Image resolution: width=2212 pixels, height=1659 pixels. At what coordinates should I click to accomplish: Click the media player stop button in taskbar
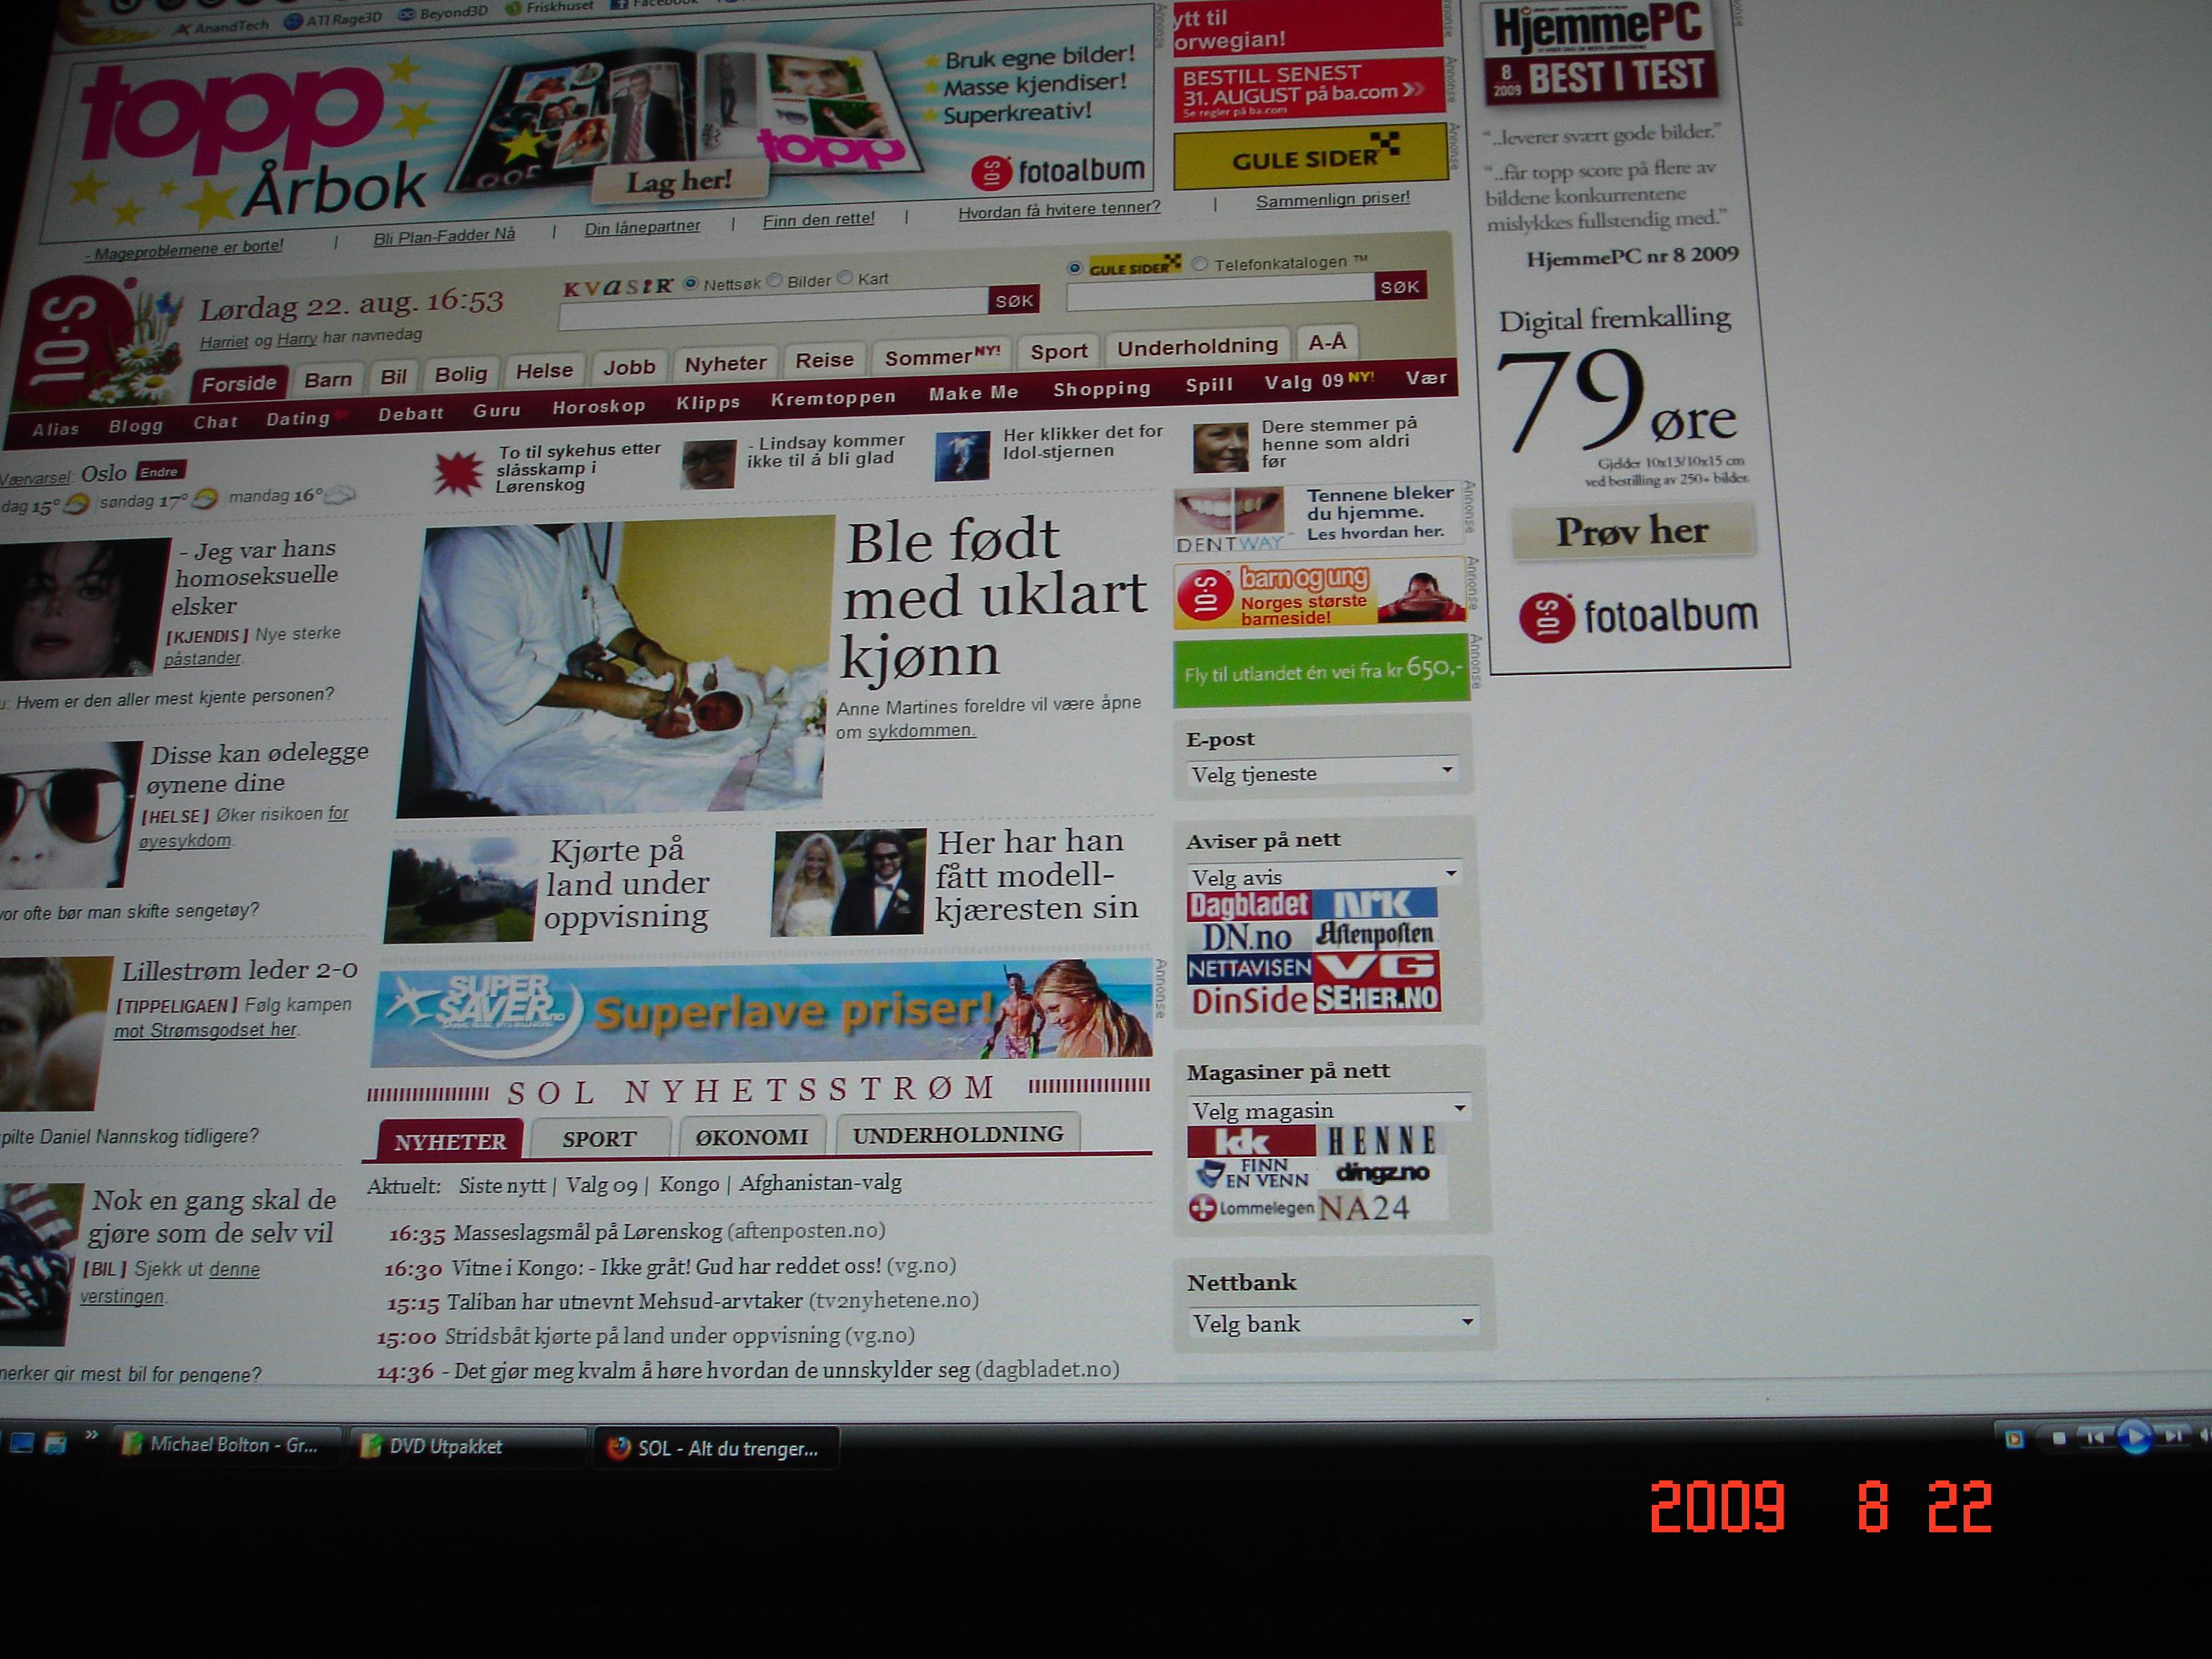(x=2058, y=1439)
